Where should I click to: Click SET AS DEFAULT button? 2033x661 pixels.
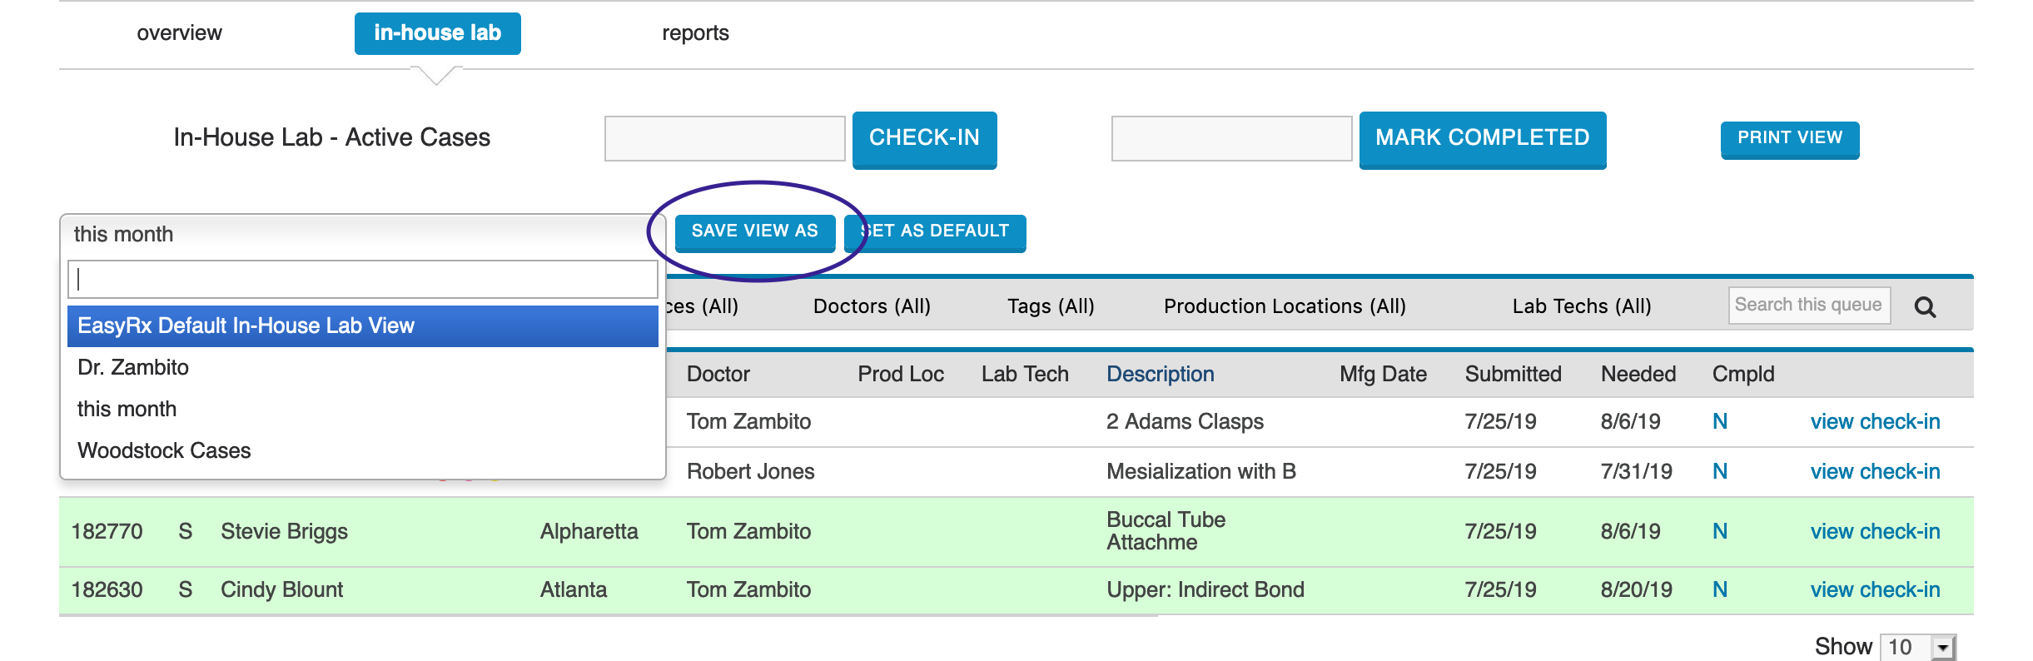point(935,231)
